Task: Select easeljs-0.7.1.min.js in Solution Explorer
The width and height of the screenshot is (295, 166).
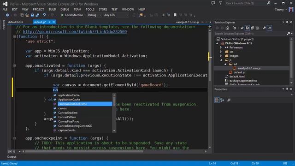Action: coord(249,68)
